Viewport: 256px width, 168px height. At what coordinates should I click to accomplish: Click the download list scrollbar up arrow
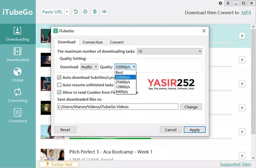253,26
